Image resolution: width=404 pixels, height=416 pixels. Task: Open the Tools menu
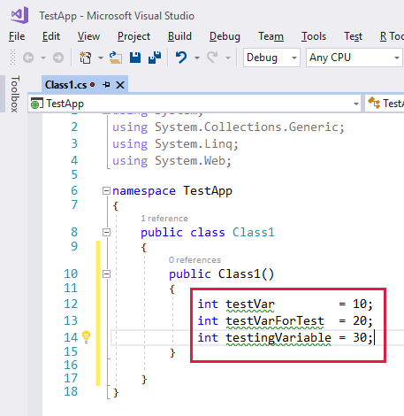pyautogui.click(x=314, y=36)
